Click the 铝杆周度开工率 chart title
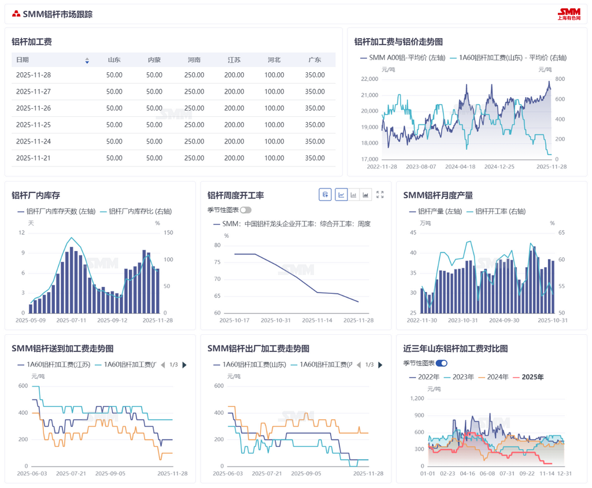 tap(236, 195)
